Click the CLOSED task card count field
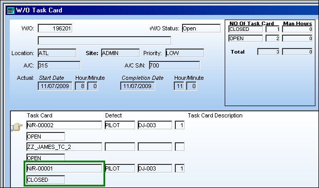Screen dimensions: 319x188 tap(273, 29)
